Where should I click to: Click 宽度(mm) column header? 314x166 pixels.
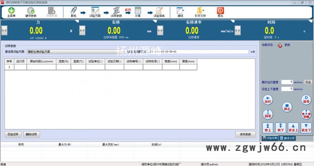(x=171, y=62)
